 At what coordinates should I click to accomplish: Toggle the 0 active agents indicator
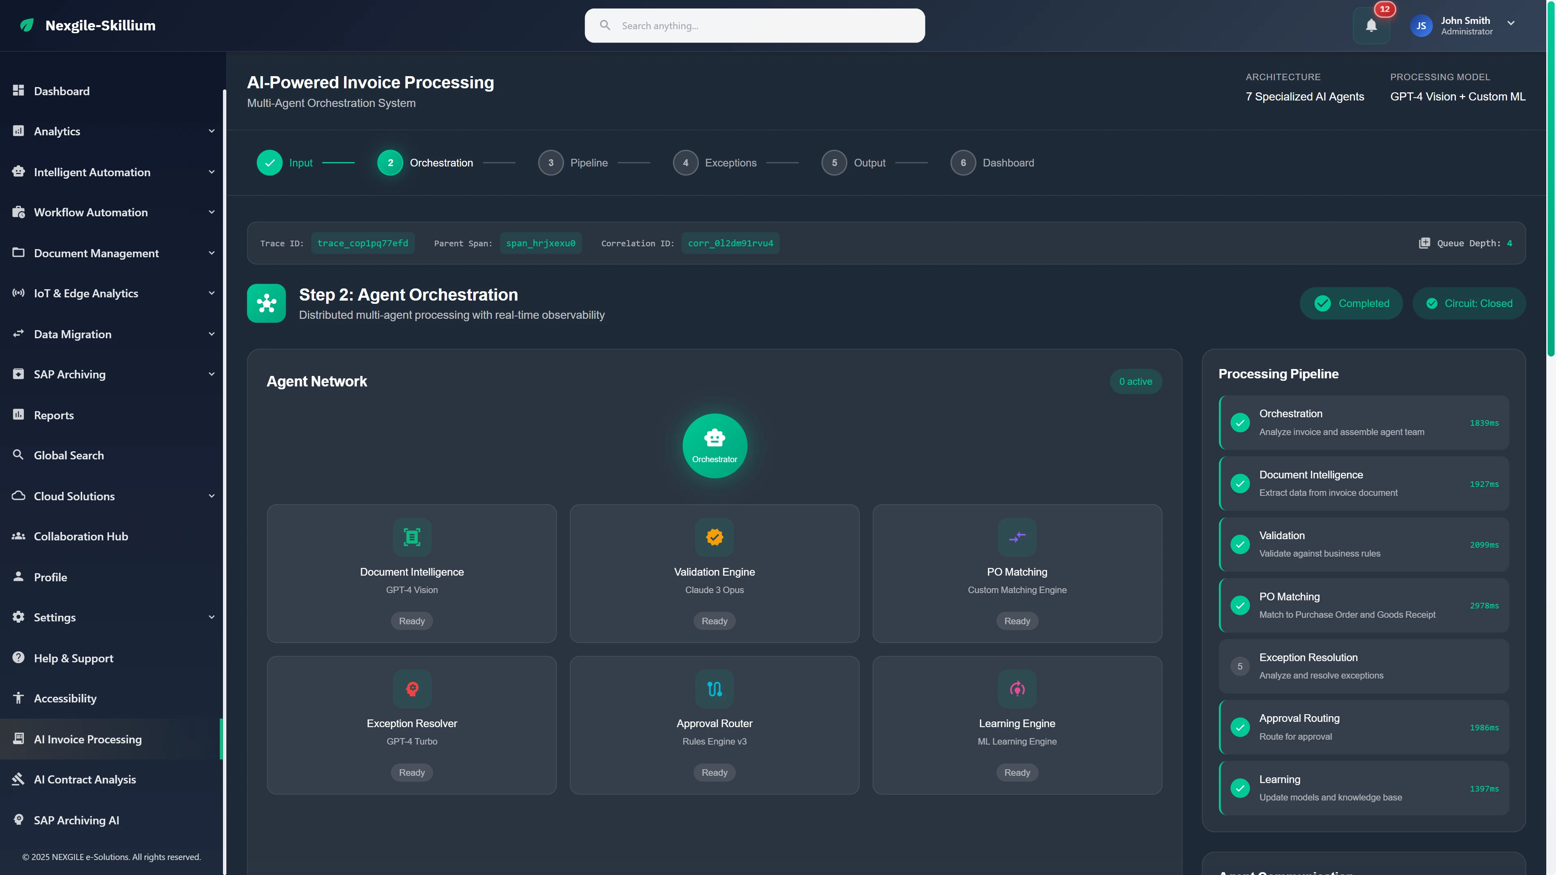pos(1135,381)
